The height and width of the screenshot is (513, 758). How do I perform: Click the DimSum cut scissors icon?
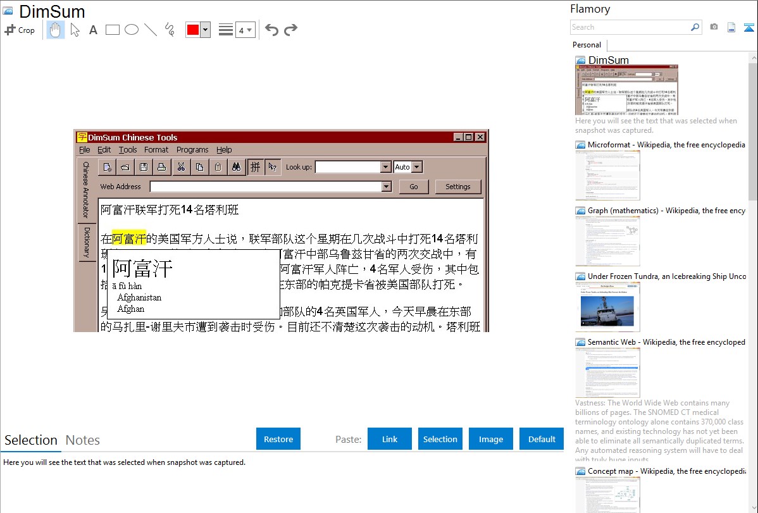point(182,167)
